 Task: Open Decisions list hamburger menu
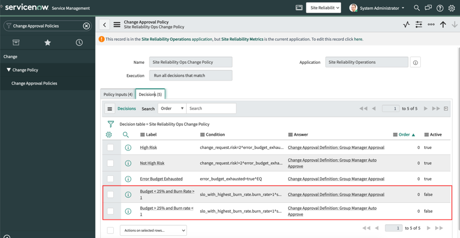110,109
